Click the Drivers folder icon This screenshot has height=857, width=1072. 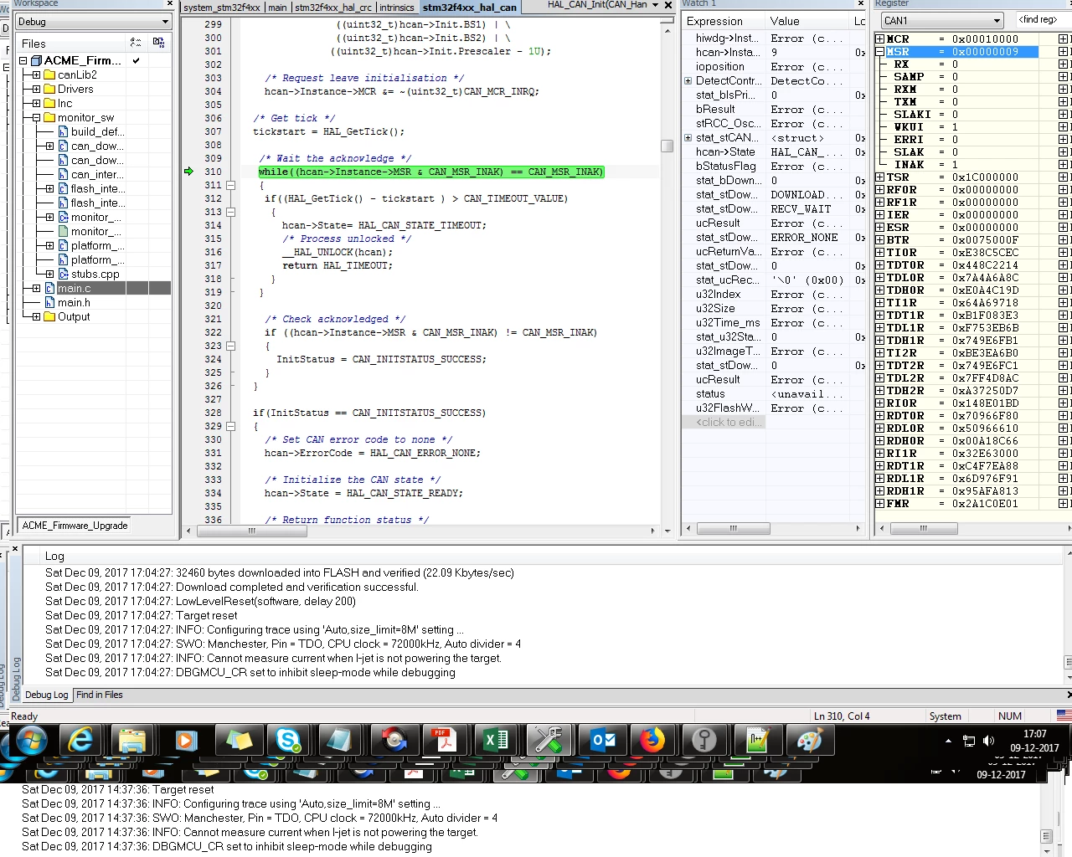point(49,89)
